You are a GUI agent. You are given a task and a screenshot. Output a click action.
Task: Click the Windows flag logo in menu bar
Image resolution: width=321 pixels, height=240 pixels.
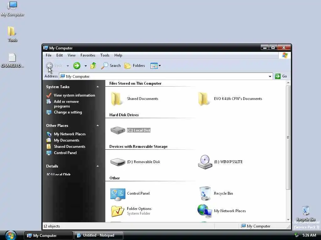(285, 55)
